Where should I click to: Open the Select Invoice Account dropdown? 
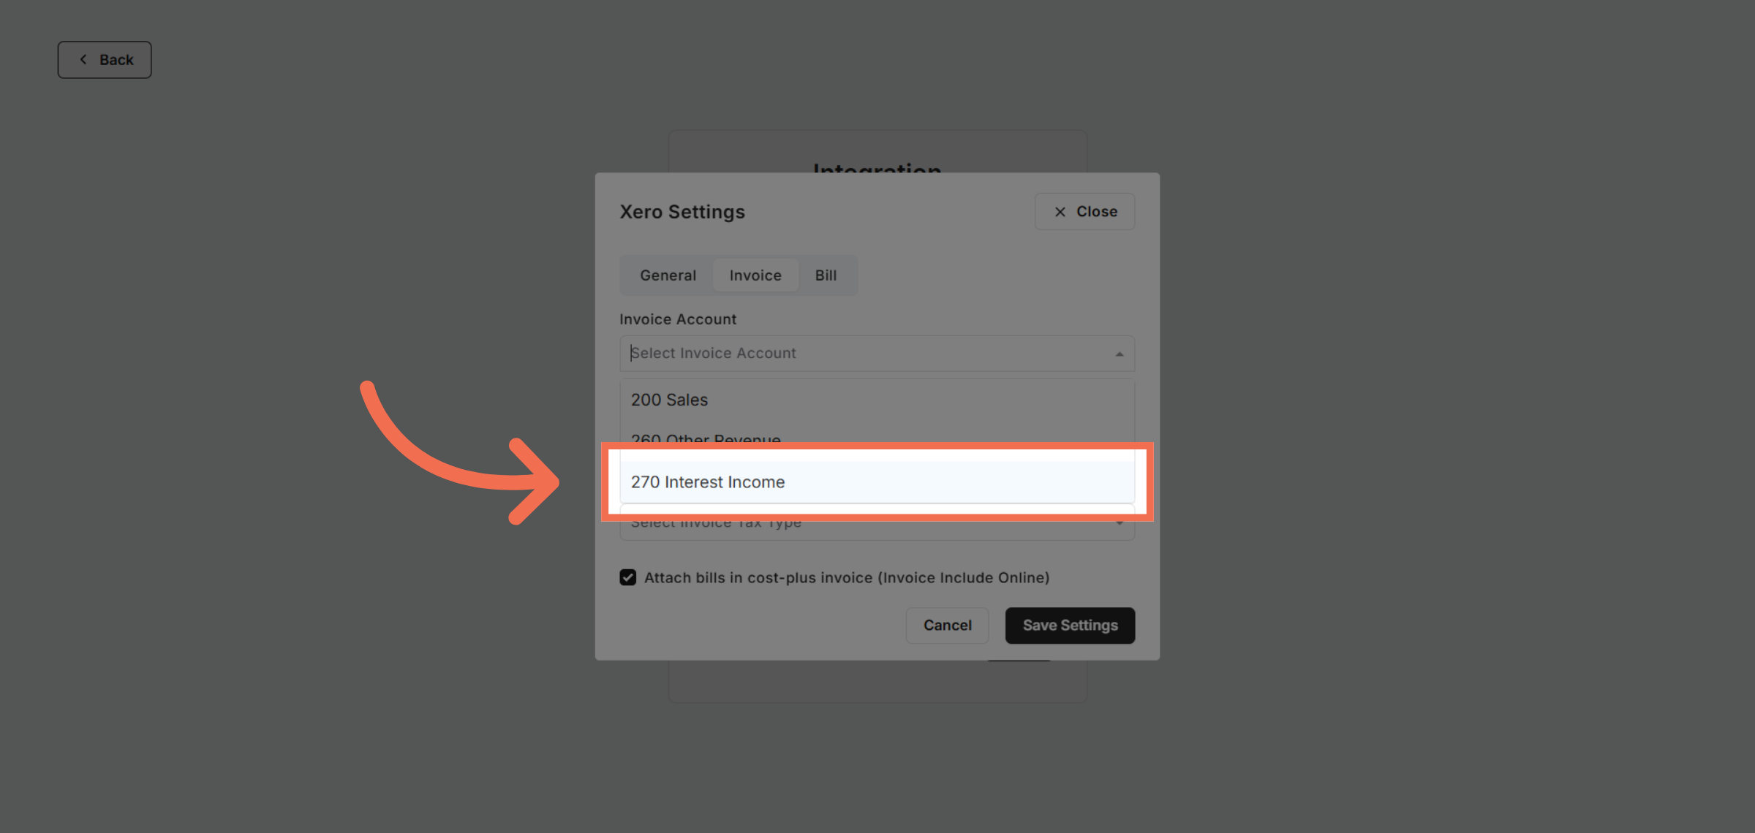coord(877,353)
